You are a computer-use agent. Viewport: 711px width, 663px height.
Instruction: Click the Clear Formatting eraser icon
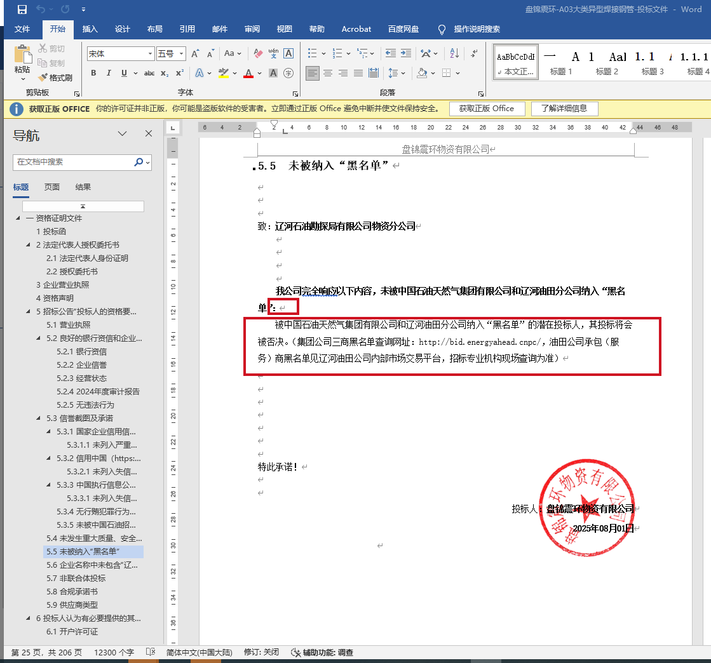(x=258, y=53)
